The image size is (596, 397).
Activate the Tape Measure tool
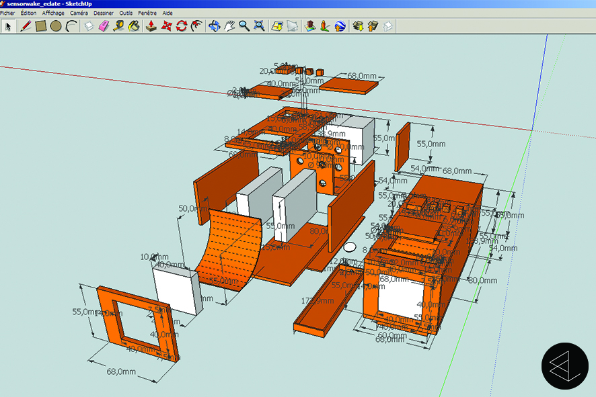pos(118,26)
